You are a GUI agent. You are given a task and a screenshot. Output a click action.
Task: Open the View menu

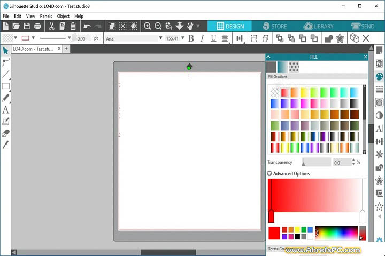point(30,16)
